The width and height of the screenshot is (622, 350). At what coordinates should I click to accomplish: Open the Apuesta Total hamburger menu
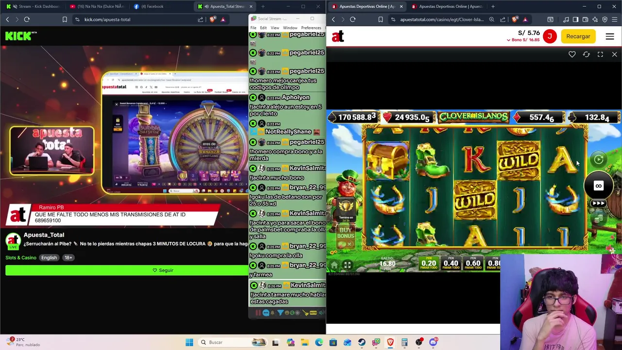coord(610,36)
